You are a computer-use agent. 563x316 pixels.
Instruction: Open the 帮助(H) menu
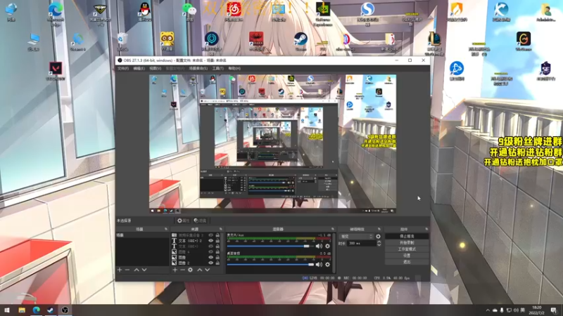(x=234, y=68)
